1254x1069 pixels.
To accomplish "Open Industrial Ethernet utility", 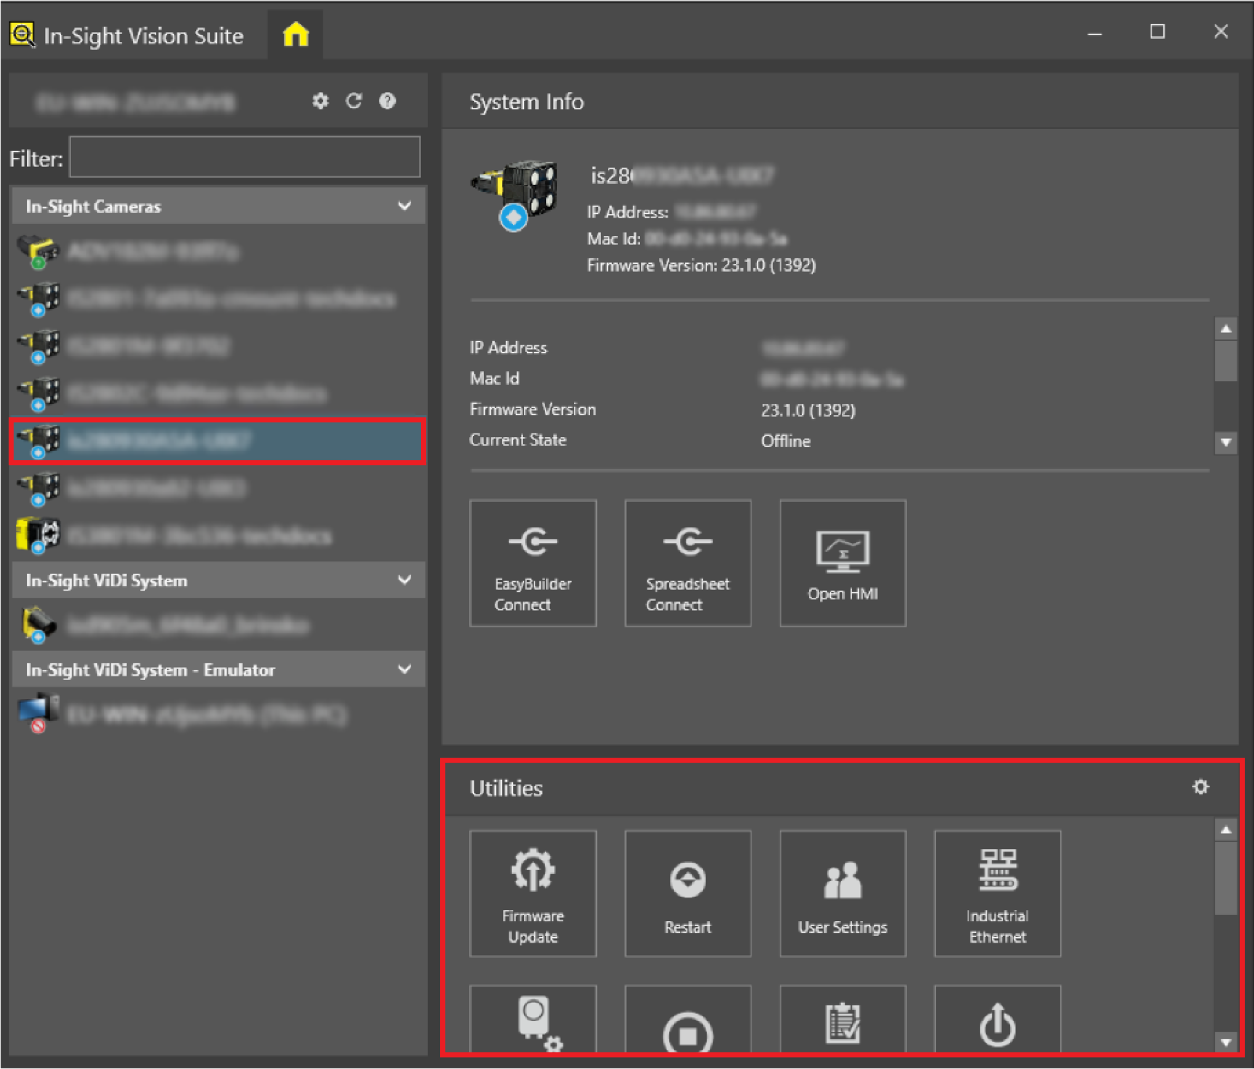I will coord(997,894).
